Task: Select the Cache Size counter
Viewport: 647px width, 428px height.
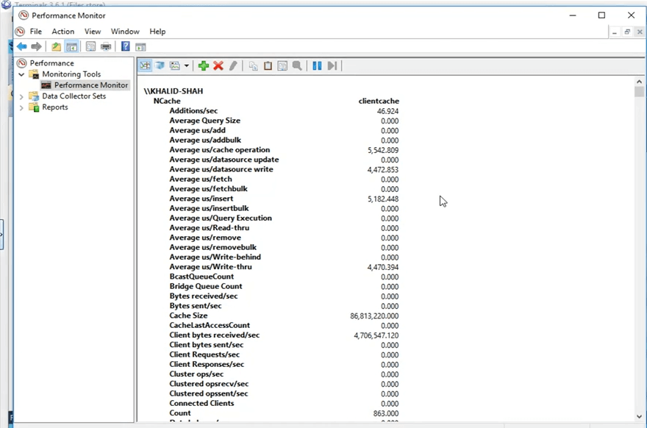Action: (x=188, y=315)
